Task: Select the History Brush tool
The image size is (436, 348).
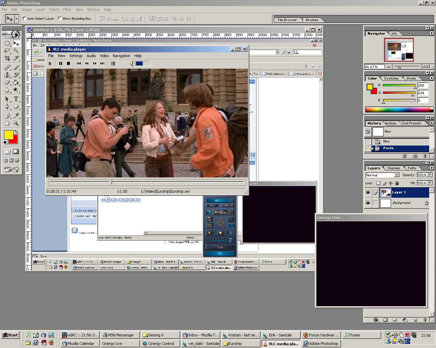Action: tap(16, 75)
